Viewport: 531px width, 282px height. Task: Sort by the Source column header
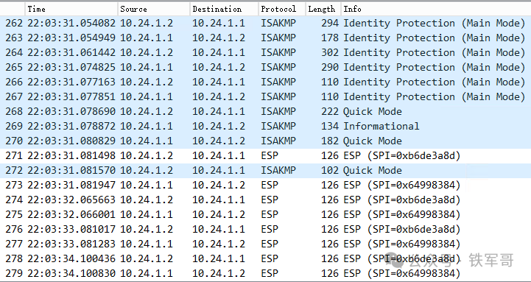tap(154, 9)
